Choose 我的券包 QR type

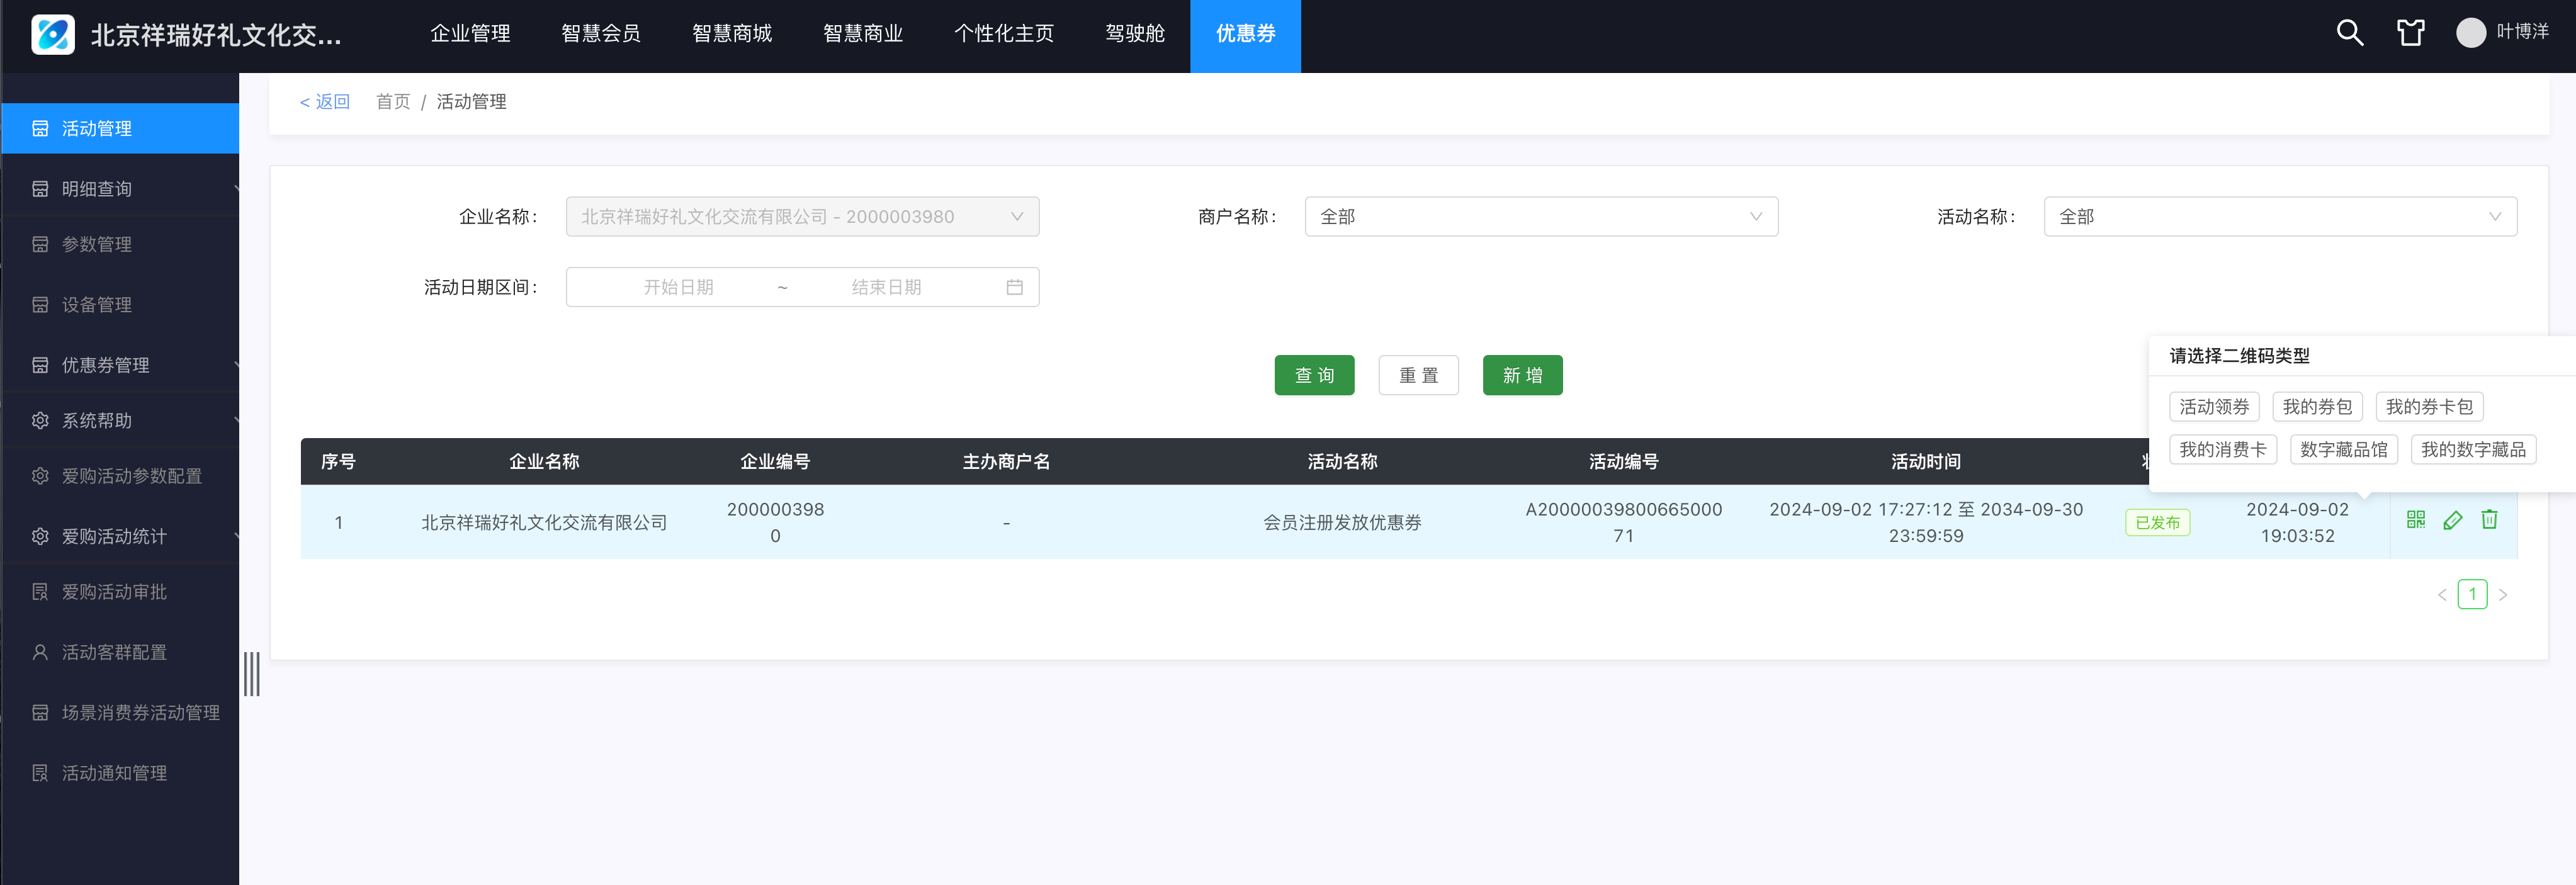click(x=2317, y=407)
